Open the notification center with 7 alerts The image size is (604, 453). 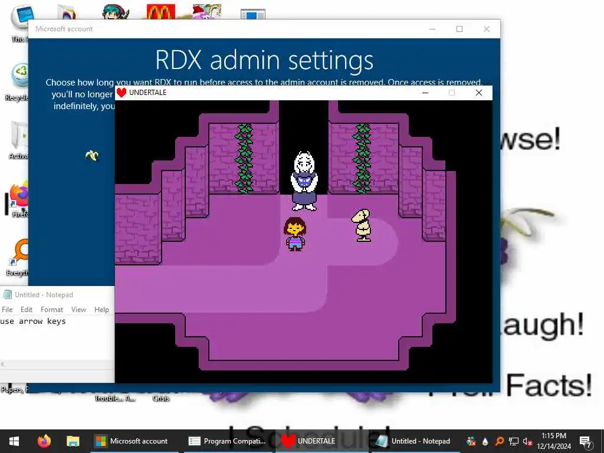click(x=586, y=441)
